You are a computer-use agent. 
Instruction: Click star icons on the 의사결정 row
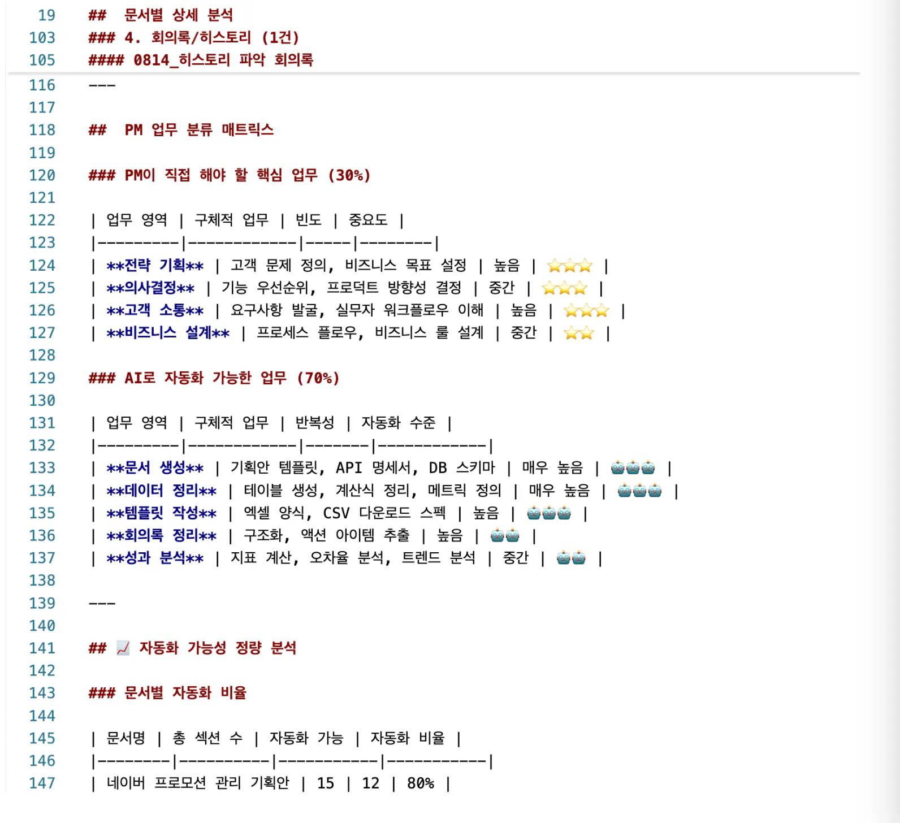click(565, 288)
